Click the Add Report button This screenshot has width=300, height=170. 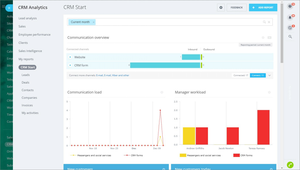263,8
